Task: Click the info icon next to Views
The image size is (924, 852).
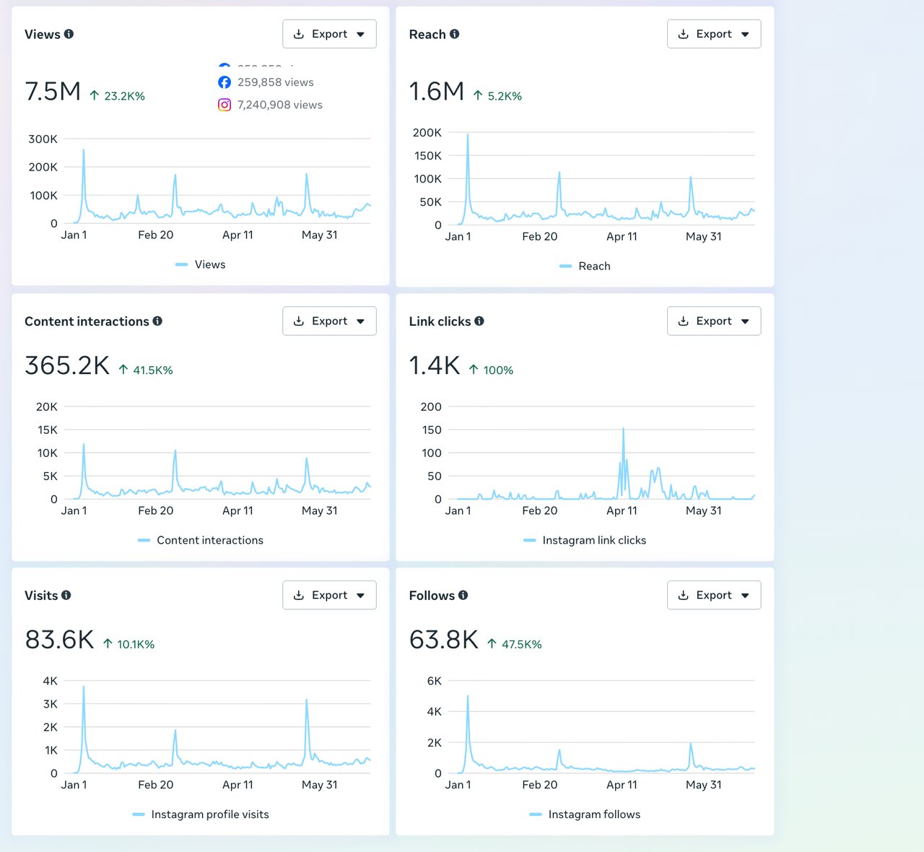Action: click(x=69, y=34)
